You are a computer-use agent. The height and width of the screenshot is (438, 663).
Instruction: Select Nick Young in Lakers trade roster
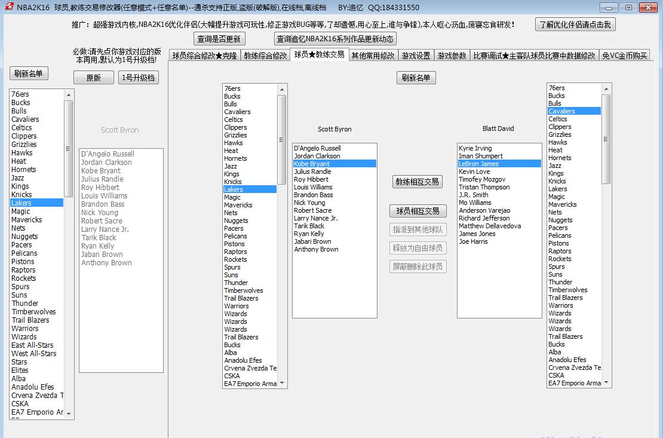point(334,203)
